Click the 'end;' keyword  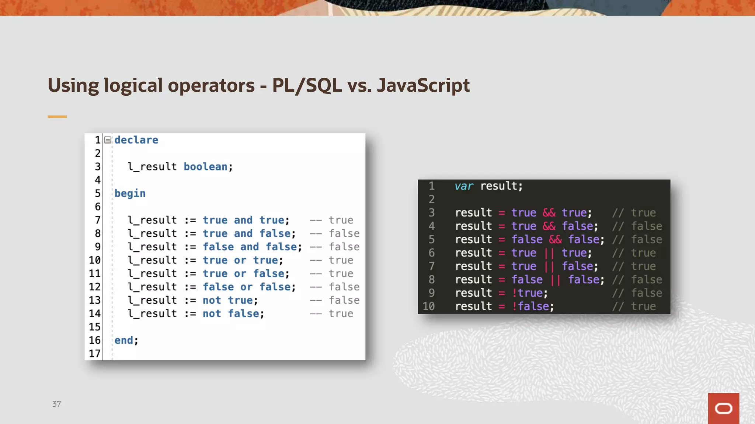(x=126, y=340)
